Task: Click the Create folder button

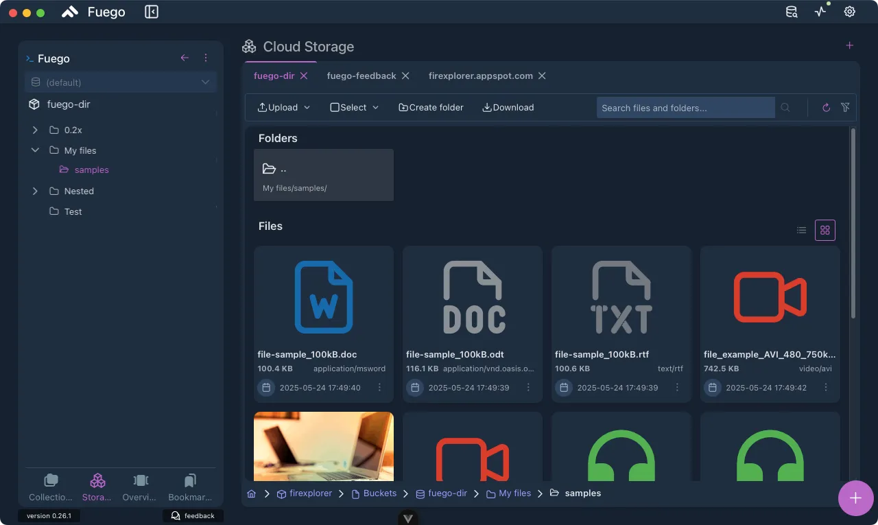Action: click(431, 108)
